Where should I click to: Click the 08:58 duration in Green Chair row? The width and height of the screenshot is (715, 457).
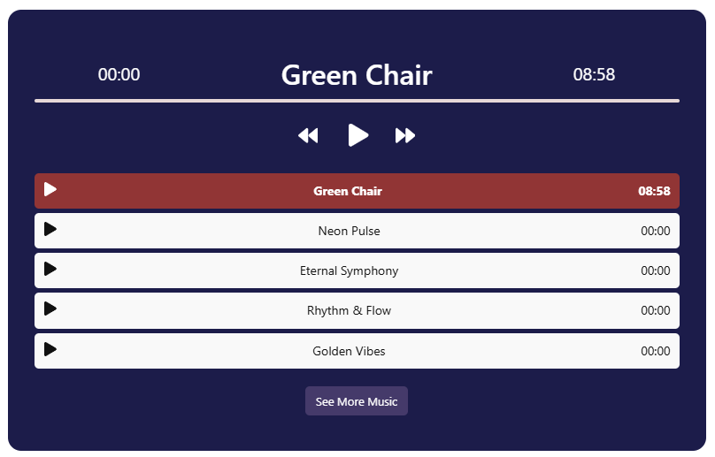(654, 191)
